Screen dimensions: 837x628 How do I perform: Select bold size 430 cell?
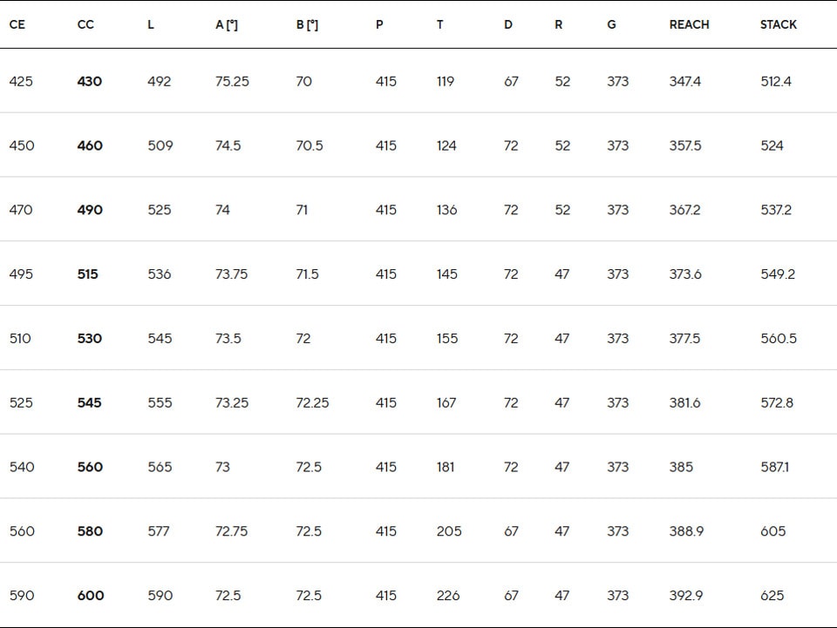(89, 81)
